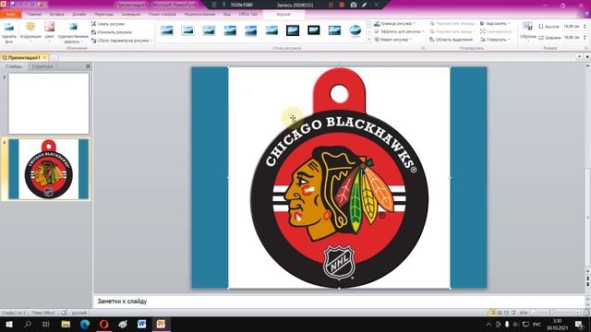Image resolution: width=591 pixels, height=332 pixels.
Task: Move the zoom slider in status bar
Action: (551, 313)
